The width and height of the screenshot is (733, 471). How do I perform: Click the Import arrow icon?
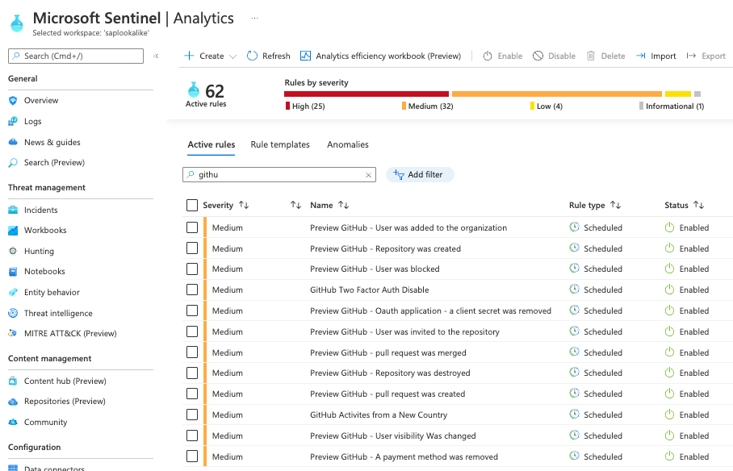click(641, 56)
